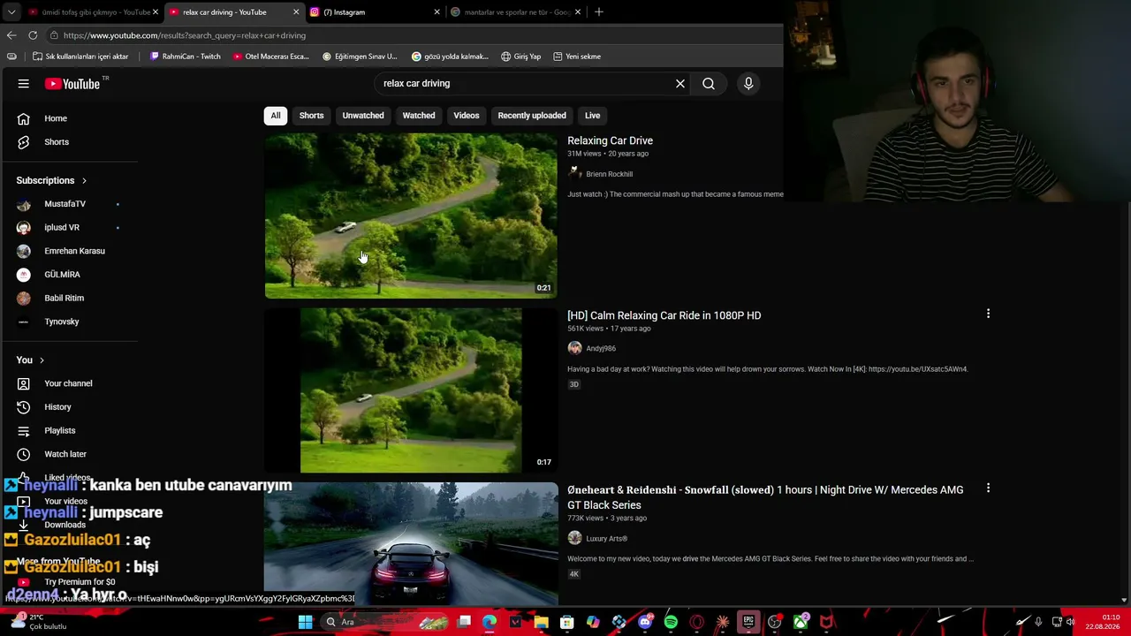Screen dimensions: 1131x636
Task: Open Otel Macerası bookmark
Action: pyautogui.click(x=271, y=57)
